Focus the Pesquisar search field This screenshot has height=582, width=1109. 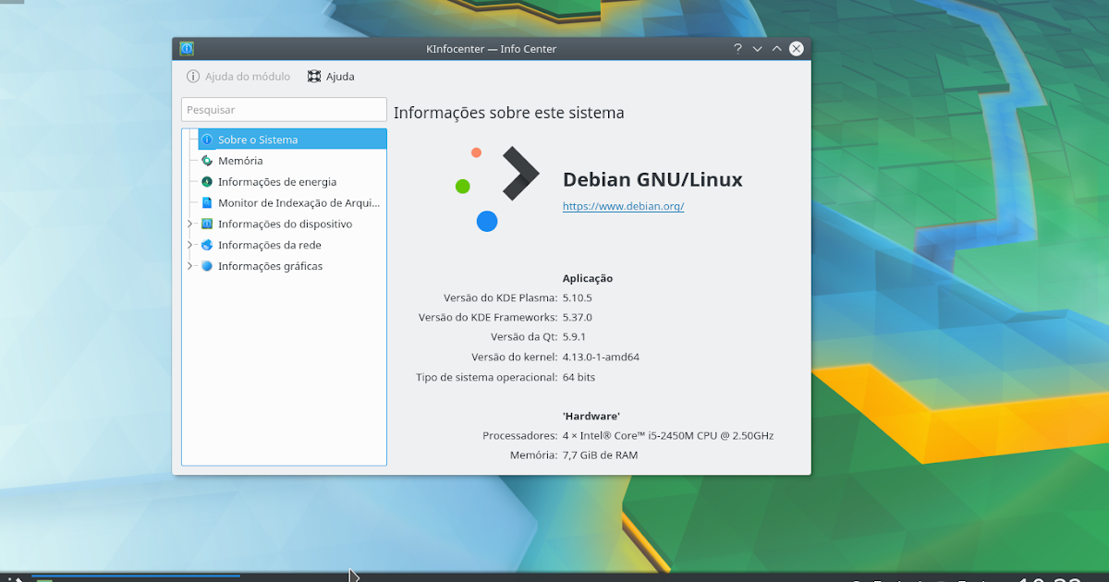(284, 110)
